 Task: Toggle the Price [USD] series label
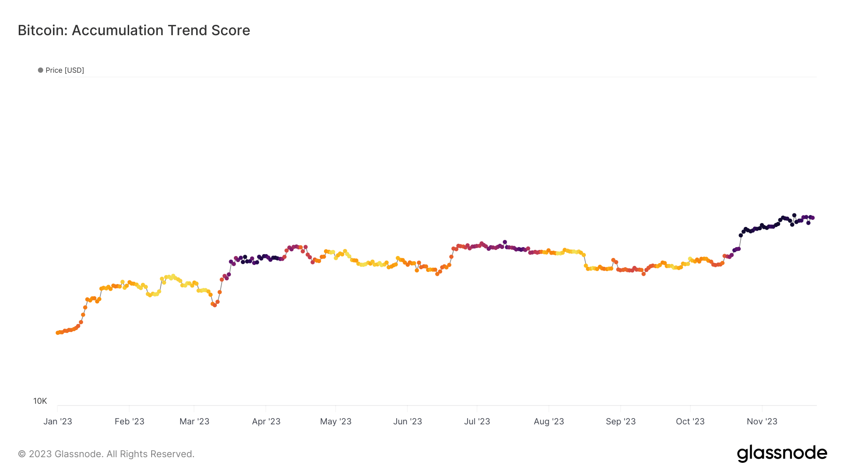(x=65, y=70)
